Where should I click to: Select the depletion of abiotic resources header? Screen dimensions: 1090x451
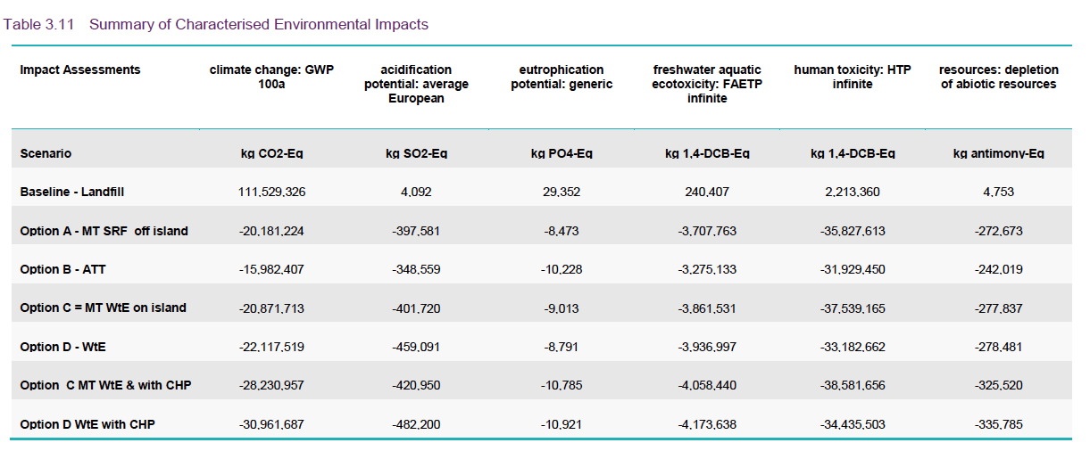click(998, 77)
